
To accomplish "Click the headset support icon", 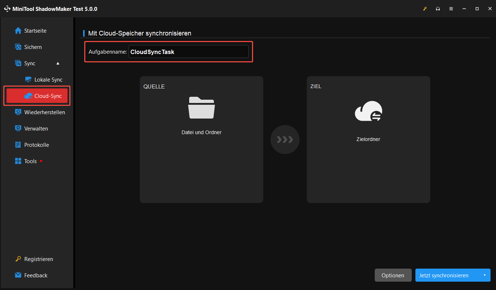I will pos(438,9).
